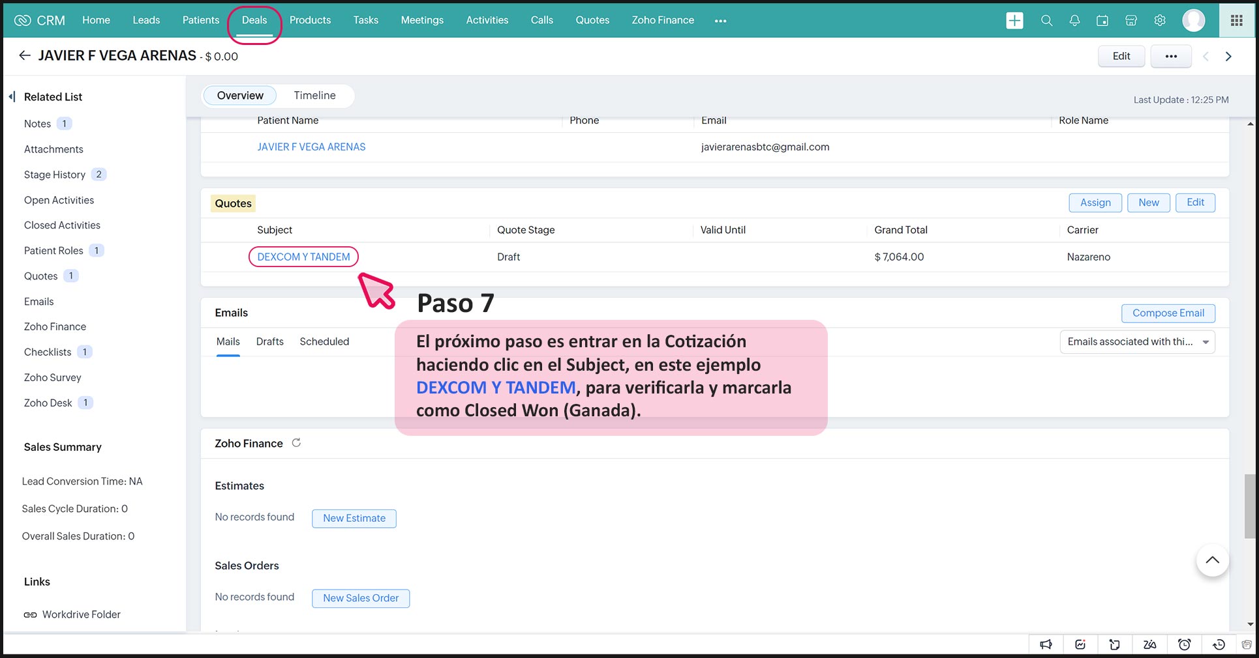The width and height of the screenshot is (1259, 658).
Task: Open the search magnifier icon
Action: click(x=1046, y=21)
